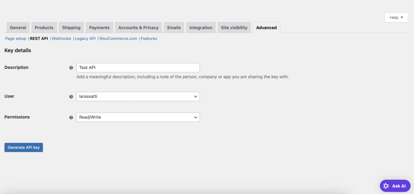Expand the Help panel dropdown
The height and width of the screenshot is (194, 414).
[396, 17]
